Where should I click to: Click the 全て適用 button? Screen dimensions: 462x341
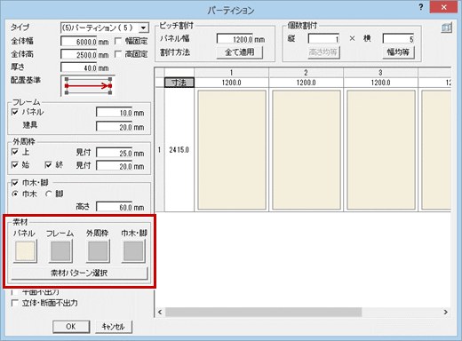[x=240, y=52]
